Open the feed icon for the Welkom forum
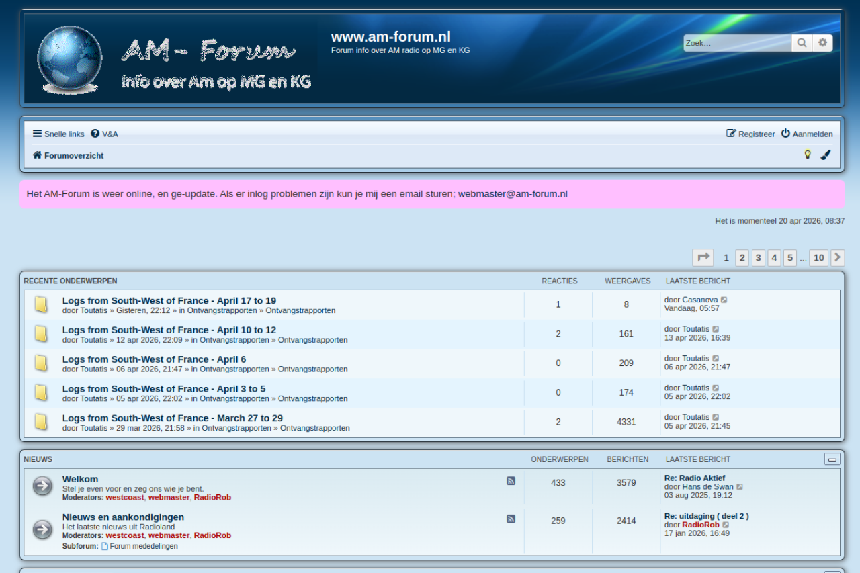860x573 pixels. pos(511,481)
